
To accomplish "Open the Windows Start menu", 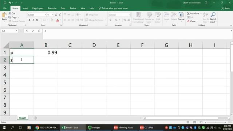I will tap(4, 128).
